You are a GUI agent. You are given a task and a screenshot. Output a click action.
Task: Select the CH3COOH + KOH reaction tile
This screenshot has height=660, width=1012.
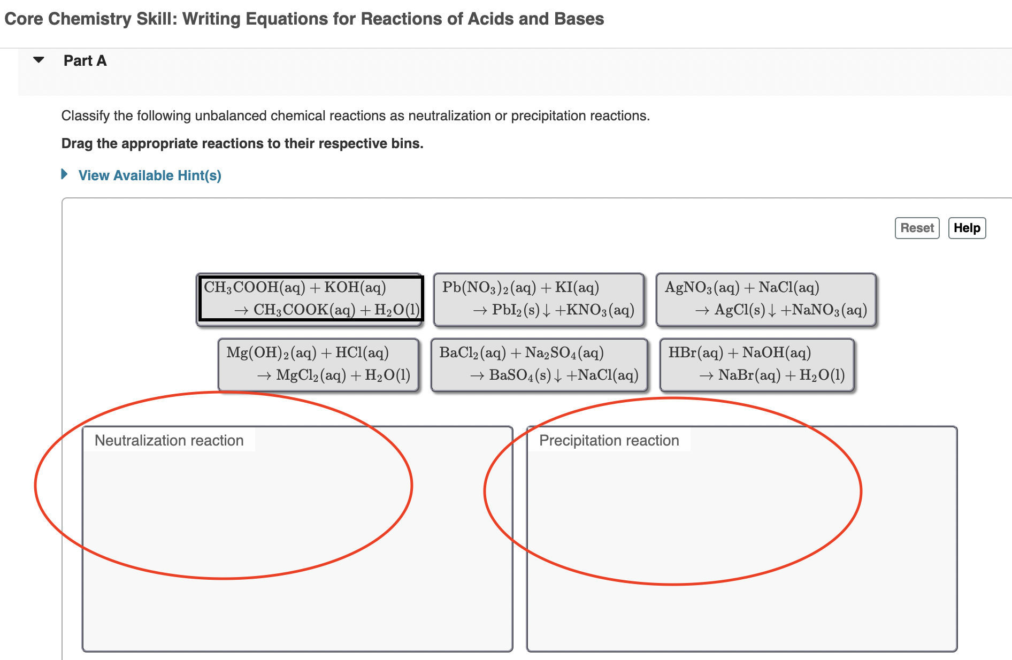click(310, 298)
